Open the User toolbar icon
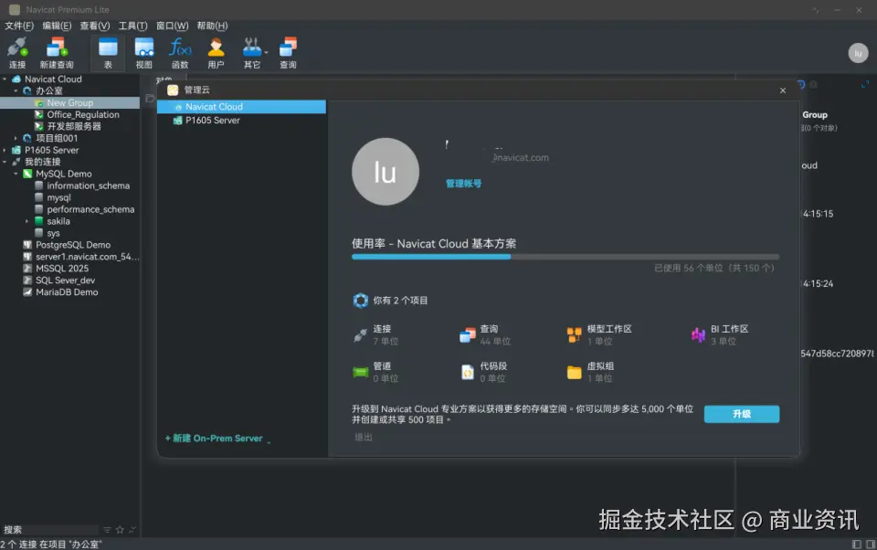 click(x=216, y=53)
